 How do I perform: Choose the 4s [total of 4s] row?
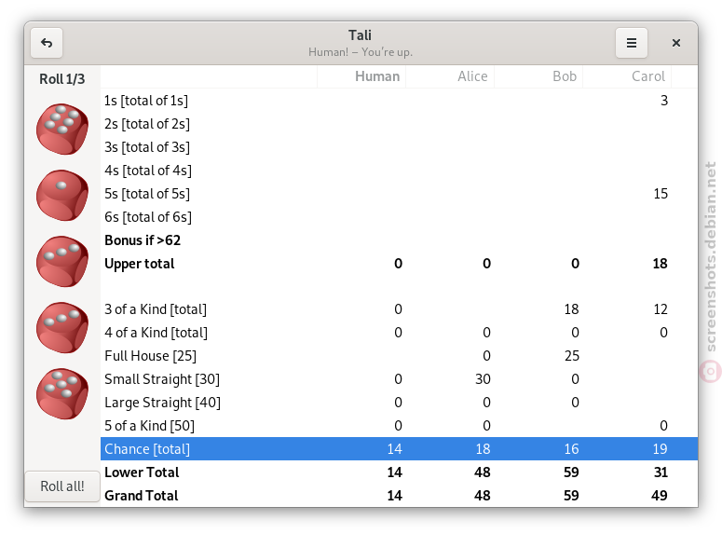click(399, 171)
